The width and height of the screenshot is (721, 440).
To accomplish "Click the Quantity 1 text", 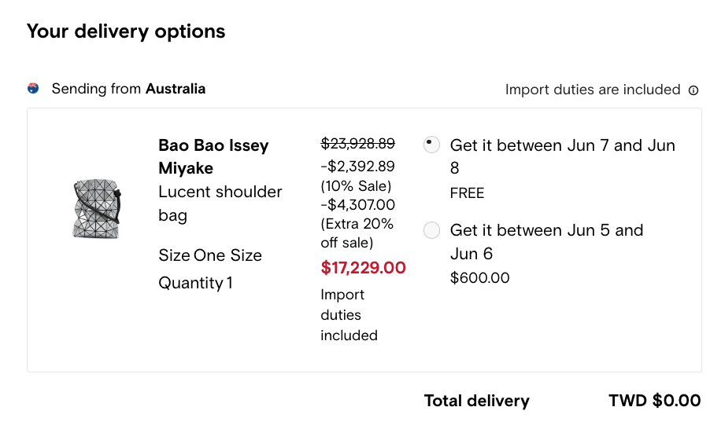I will click(195, 283).
